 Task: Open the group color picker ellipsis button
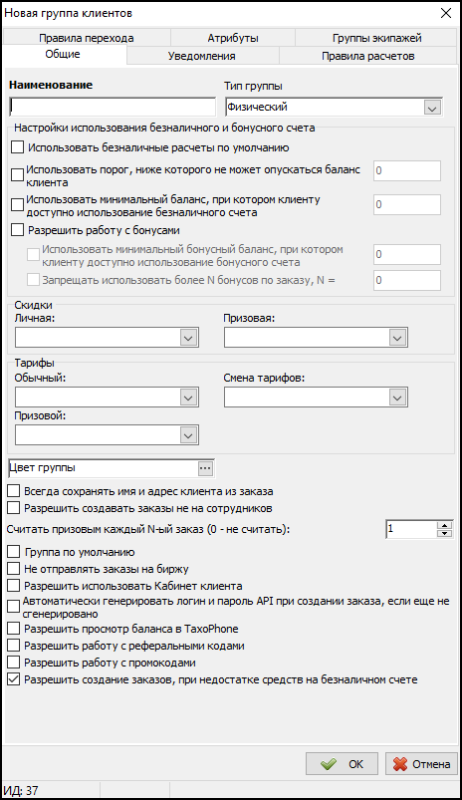tap(205, 468)
